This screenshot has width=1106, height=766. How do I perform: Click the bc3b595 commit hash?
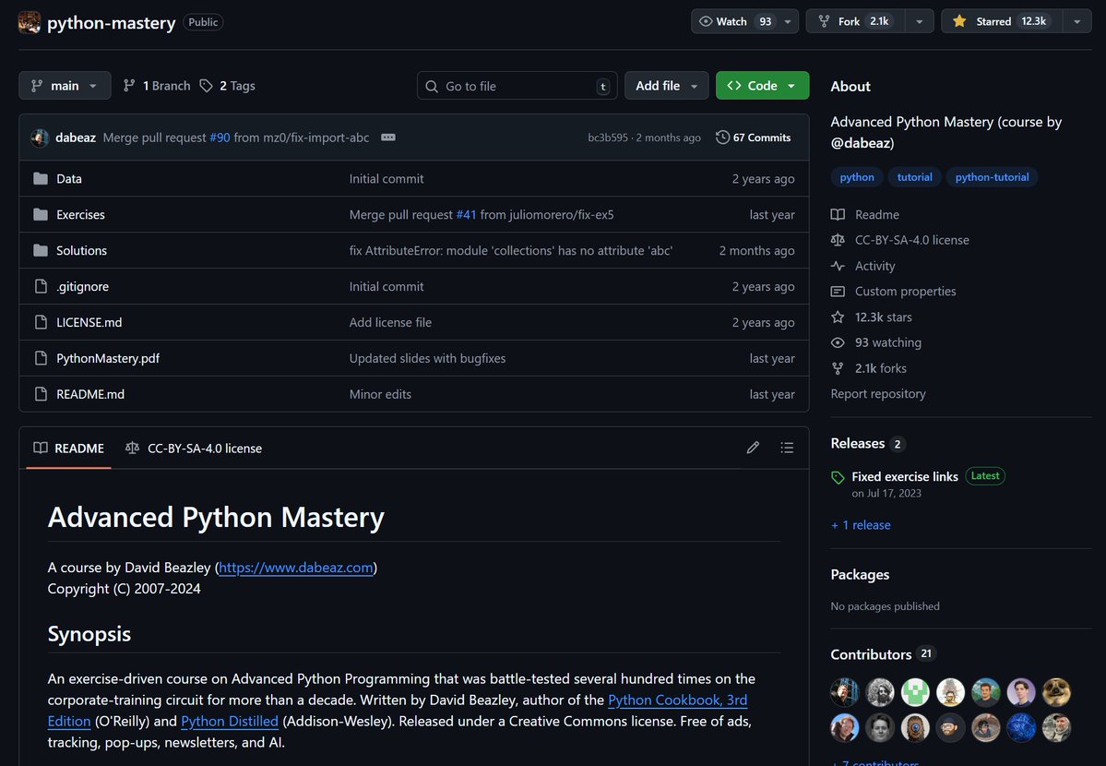607,138
